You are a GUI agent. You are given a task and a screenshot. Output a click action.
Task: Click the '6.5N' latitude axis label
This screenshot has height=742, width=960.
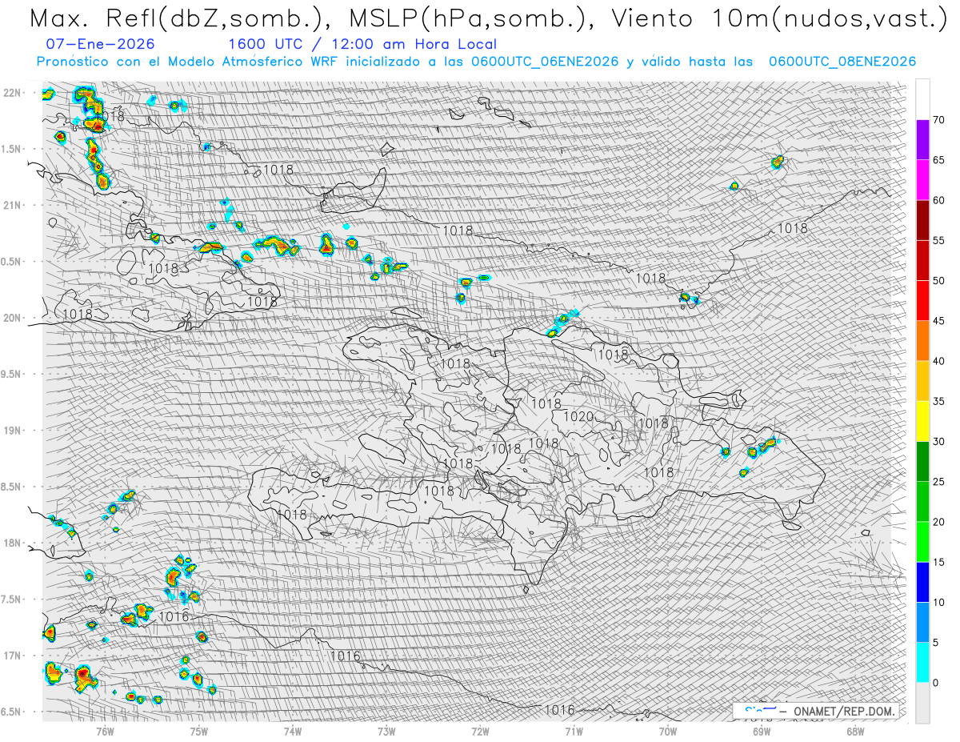coord(11,712)
